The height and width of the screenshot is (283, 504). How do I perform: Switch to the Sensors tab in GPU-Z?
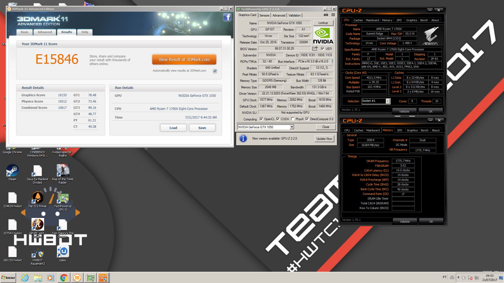pyautogui.click(x=264, y=15)
